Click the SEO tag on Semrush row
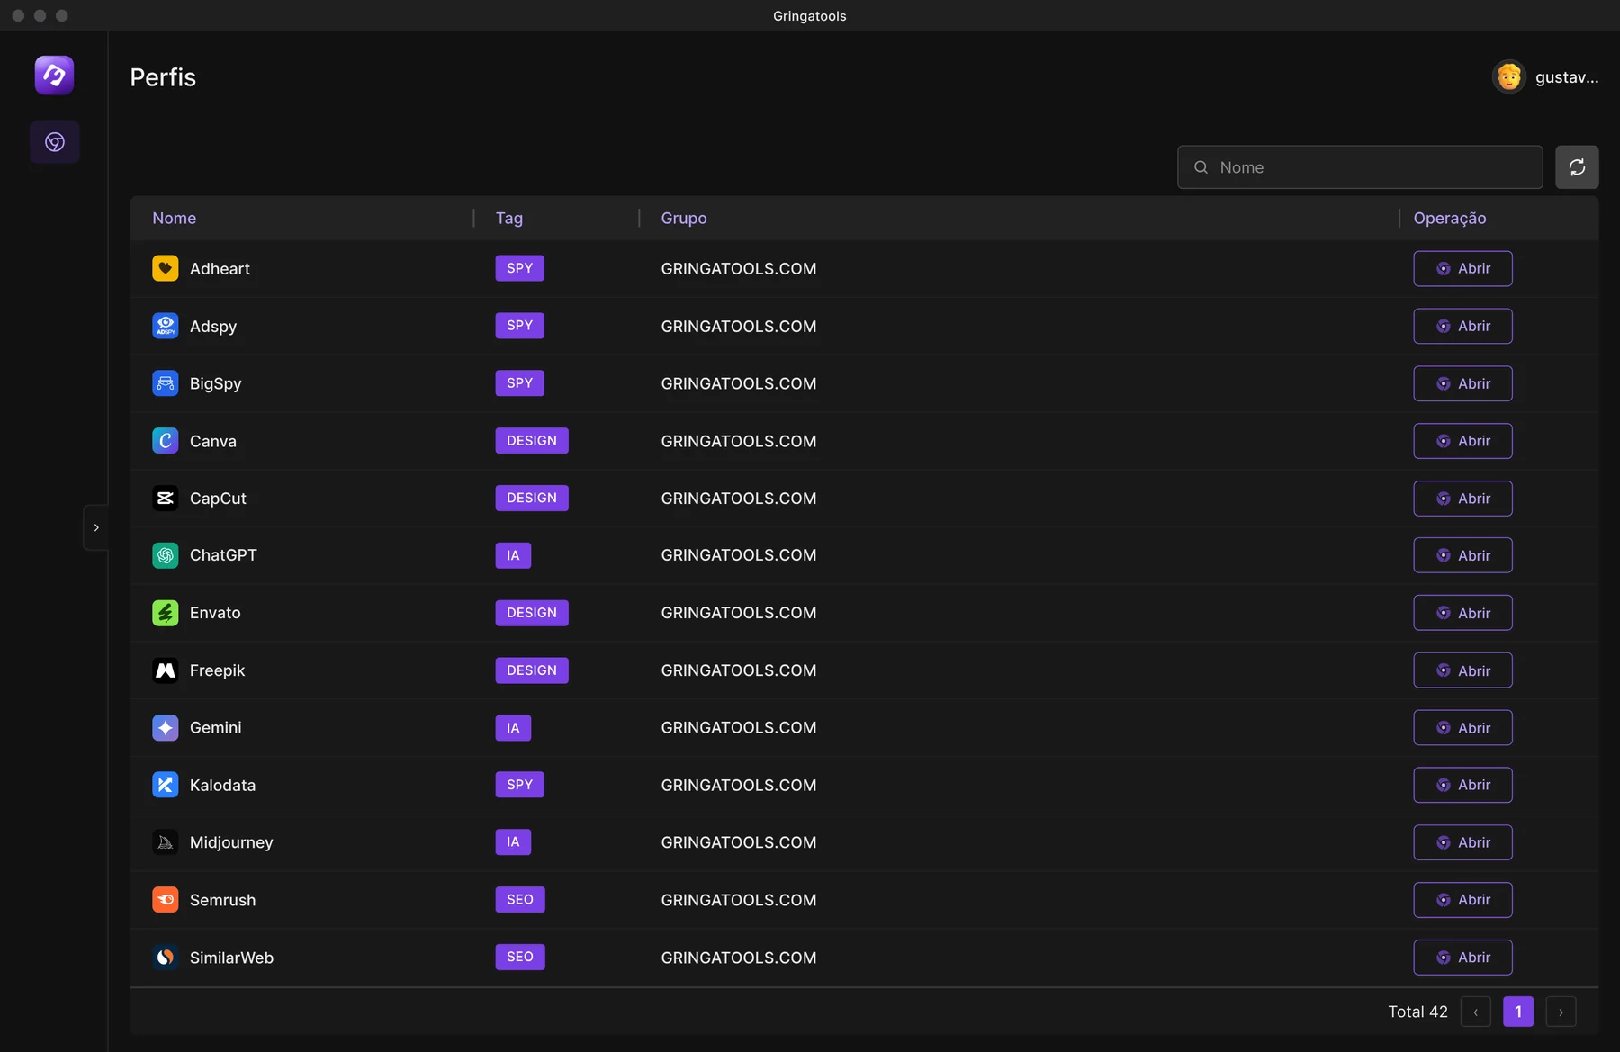The image size is (1620, 1052). coord(520,900)
